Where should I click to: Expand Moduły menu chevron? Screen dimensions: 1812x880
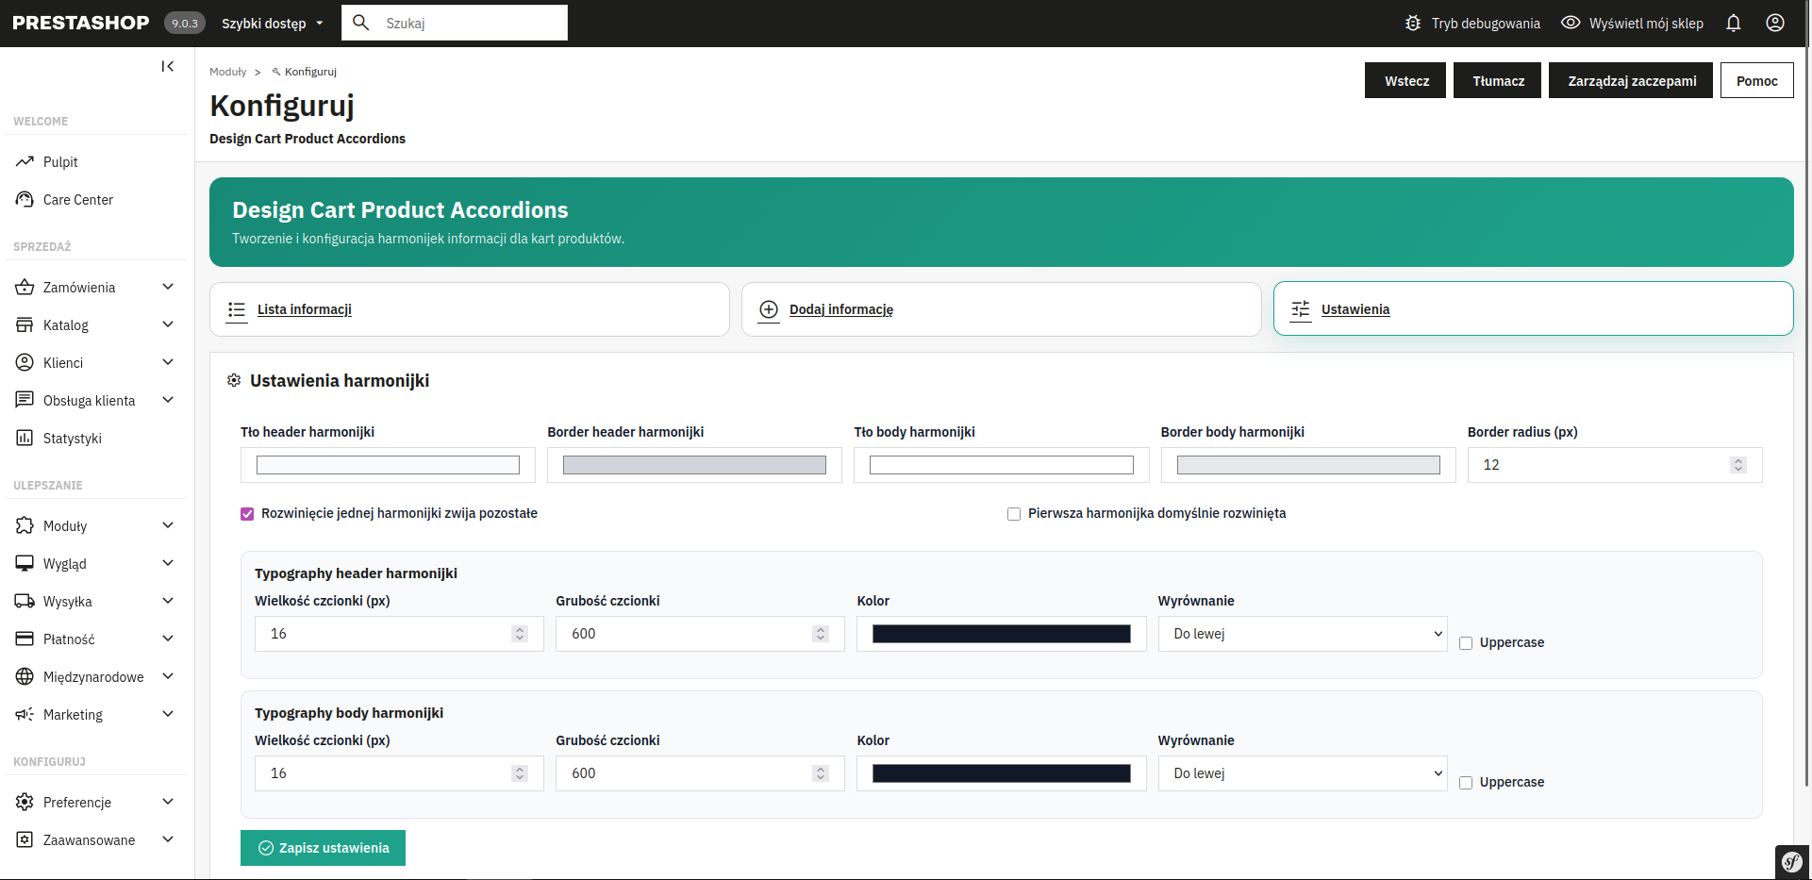pyautogui.click(x=168, y=525)
